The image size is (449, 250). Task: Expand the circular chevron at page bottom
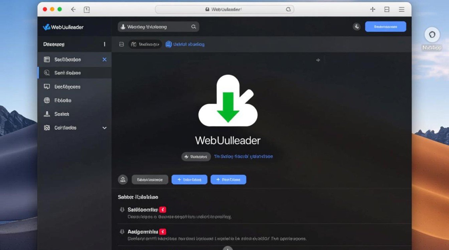pyautogui.click(x=228, y=248)
